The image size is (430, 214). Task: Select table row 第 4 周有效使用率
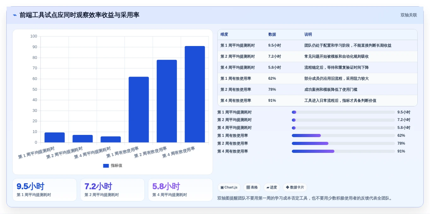coord(317,101)
